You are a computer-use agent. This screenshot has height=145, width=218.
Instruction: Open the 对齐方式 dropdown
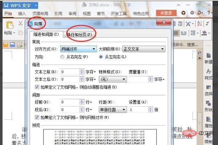pos(78,49)
